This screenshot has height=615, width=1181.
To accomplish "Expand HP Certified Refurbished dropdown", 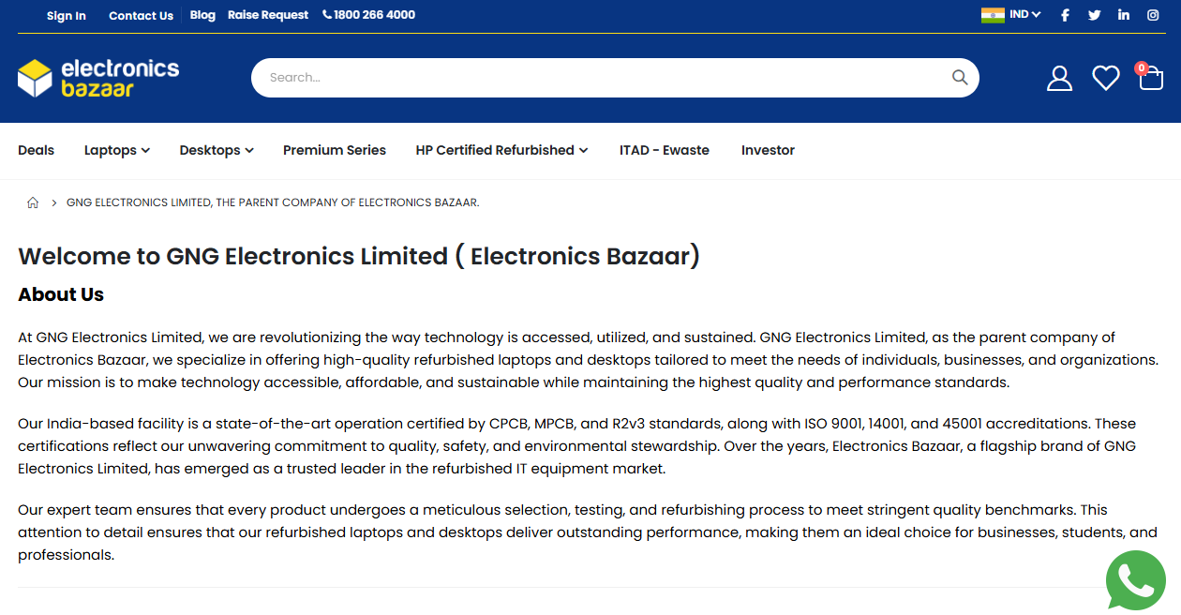I will pyautogui.click(x=501, y=150).
